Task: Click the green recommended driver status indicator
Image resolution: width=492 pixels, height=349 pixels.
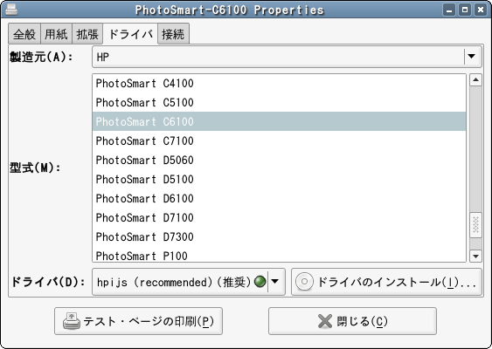Action: click(x=260, y=282)
